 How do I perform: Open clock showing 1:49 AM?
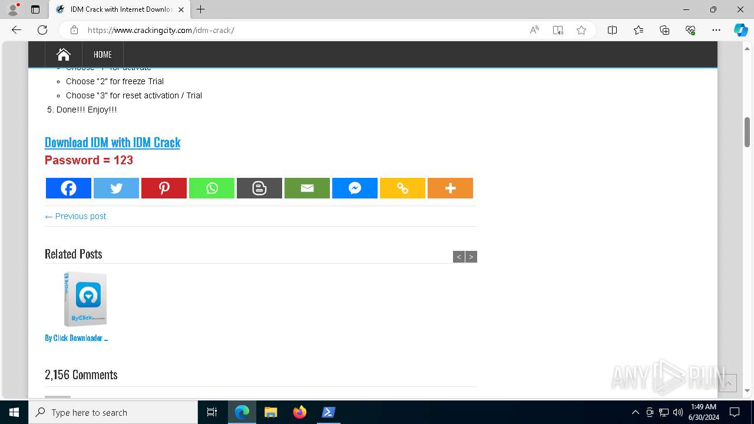pos(703,412)
